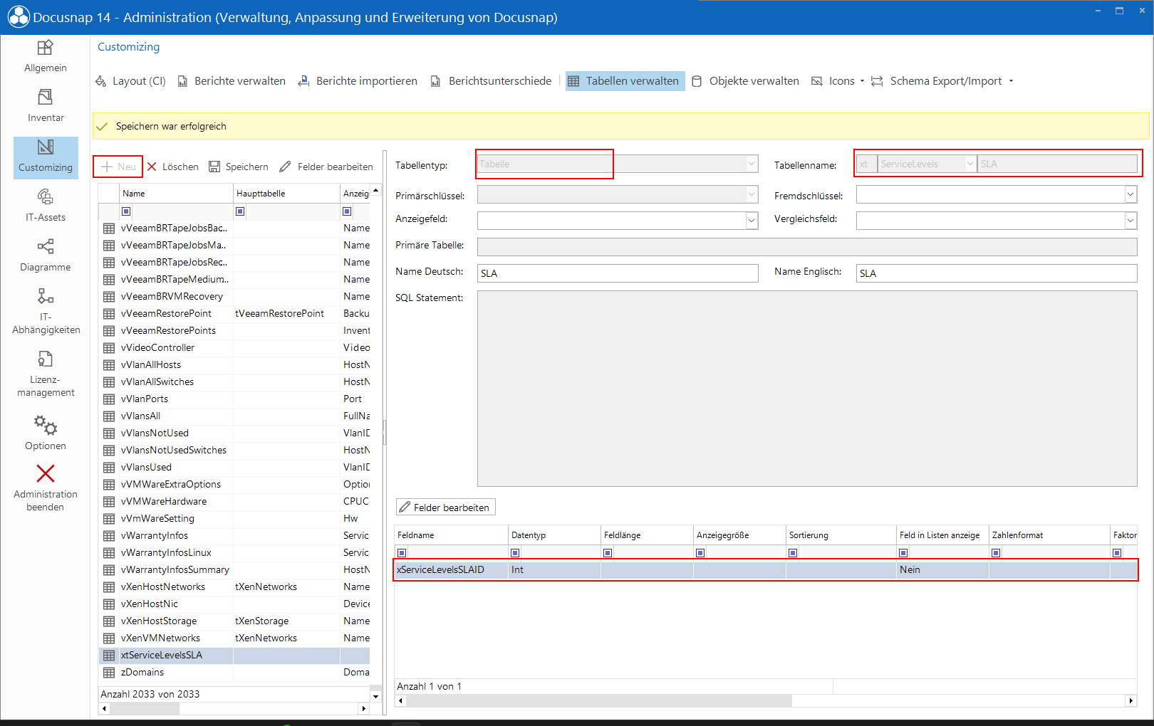Open the Icons dropdown menu
1154x726 pixels.
838,81
